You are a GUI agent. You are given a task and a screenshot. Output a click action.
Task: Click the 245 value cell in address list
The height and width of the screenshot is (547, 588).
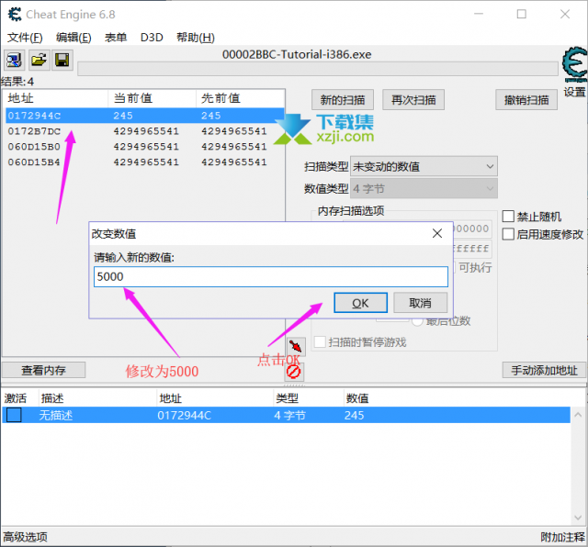point(355,415)
